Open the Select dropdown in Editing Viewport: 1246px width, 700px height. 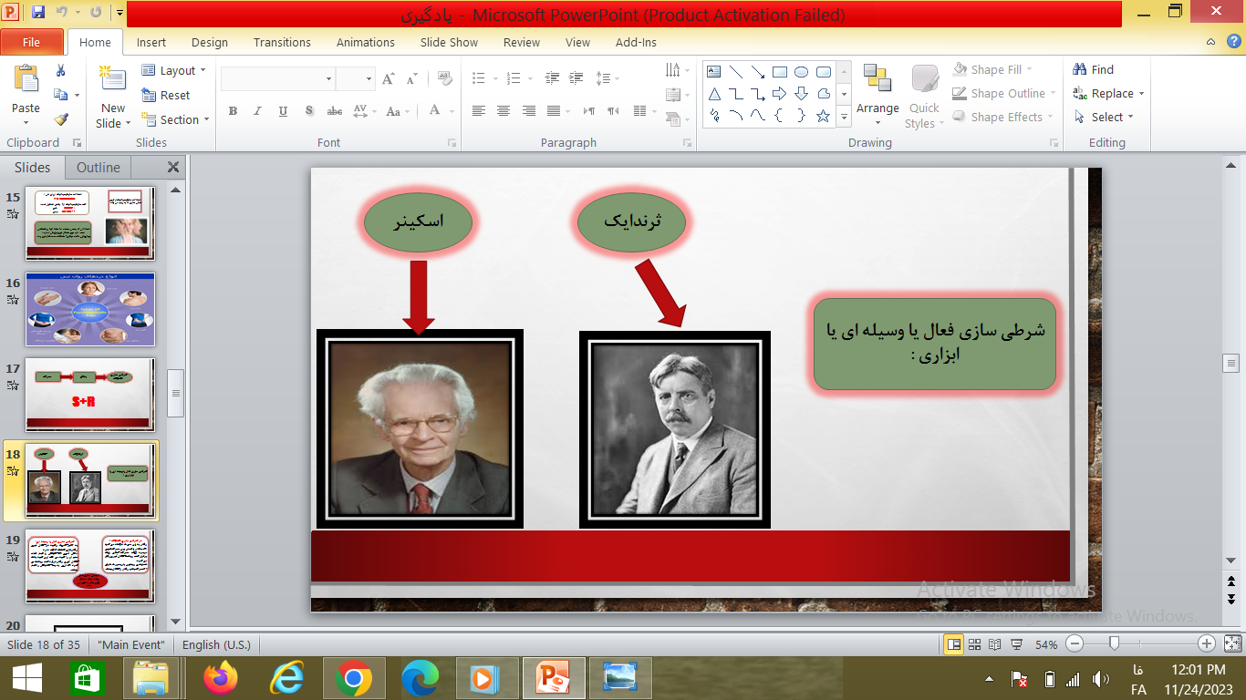(x=1105, y=117)
